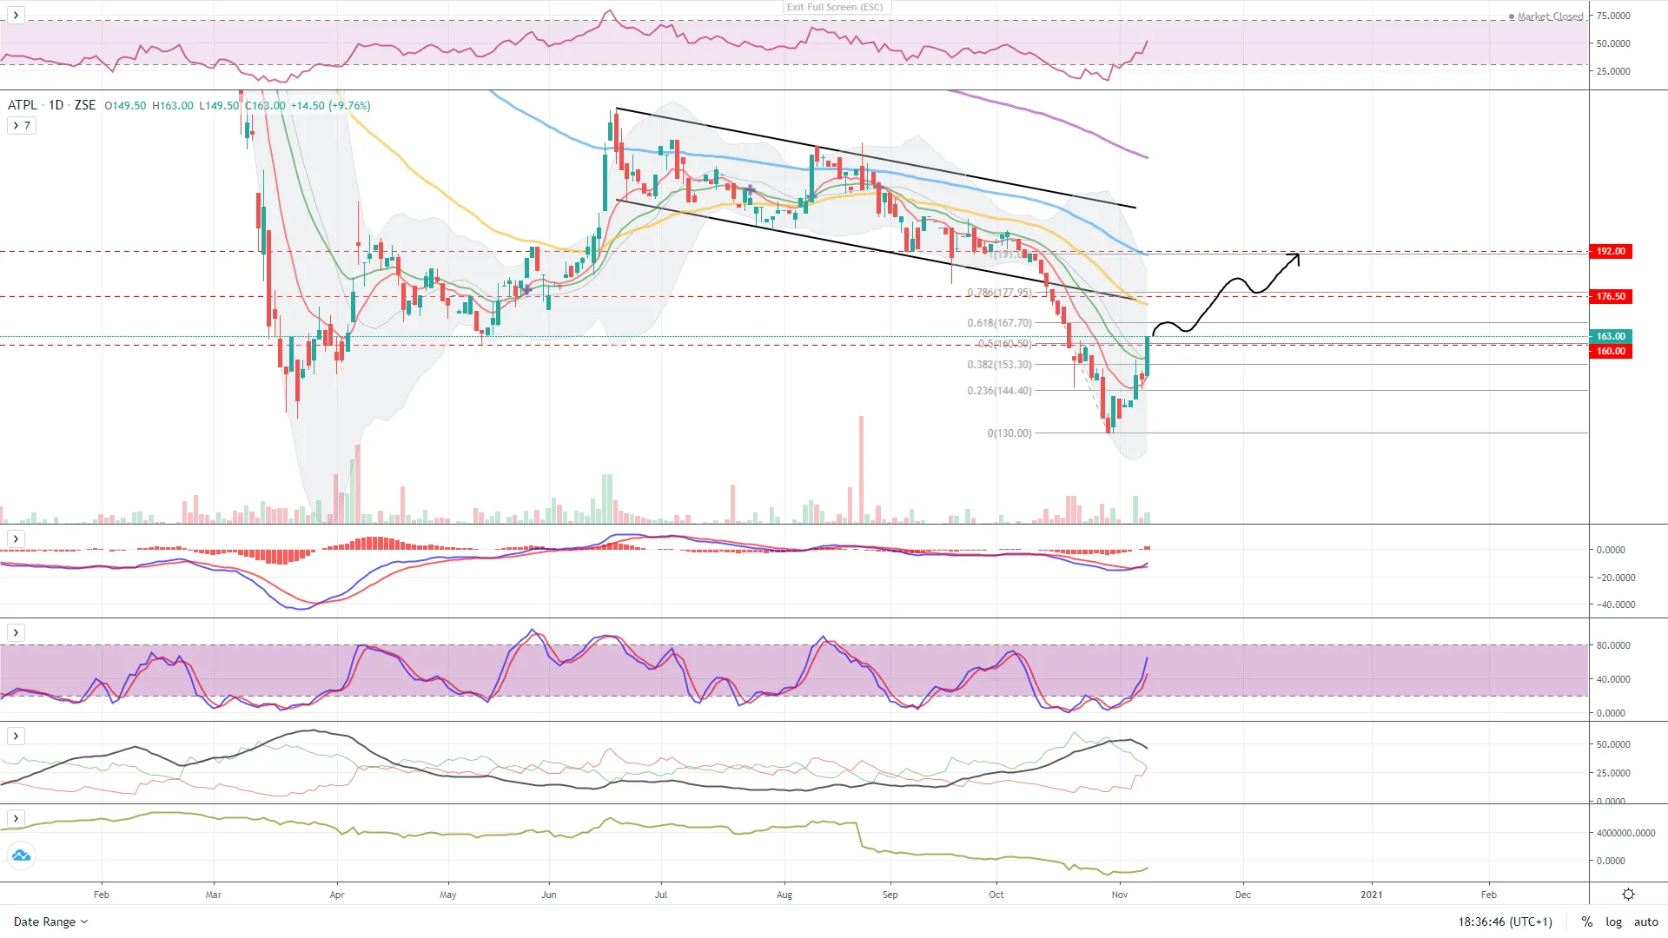The width and height of the screenshot is (1668, 938).
Task: Toggle percent scale mode
Action: (1586, 921)
